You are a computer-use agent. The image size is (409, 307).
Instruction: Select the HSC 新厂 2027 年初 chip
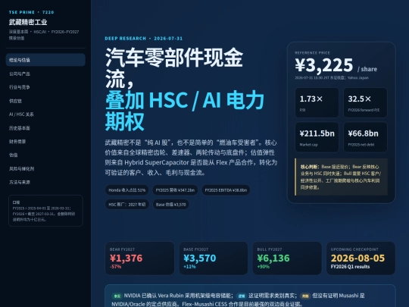point(127,205)
